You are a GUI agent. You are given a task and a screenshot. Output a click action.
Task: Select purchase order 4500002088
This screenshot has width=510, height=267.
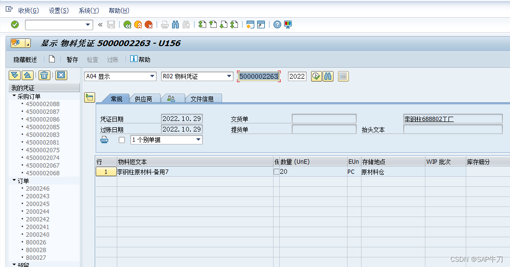[43, 104]
